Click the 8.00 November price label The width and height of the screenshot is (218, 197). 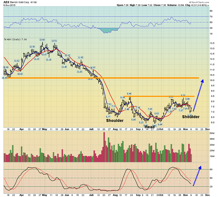[187, 99]
